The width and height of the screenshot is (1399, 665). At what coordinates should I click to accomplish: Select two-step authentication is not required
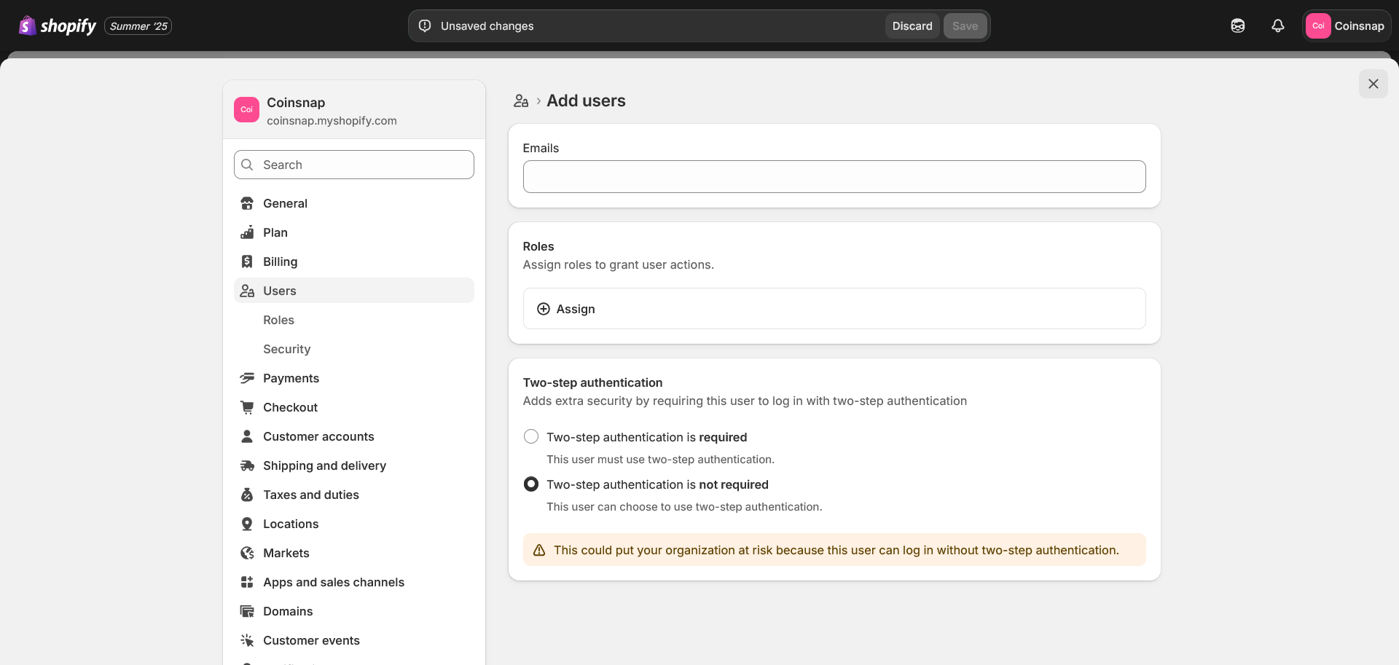click(531, 484)
